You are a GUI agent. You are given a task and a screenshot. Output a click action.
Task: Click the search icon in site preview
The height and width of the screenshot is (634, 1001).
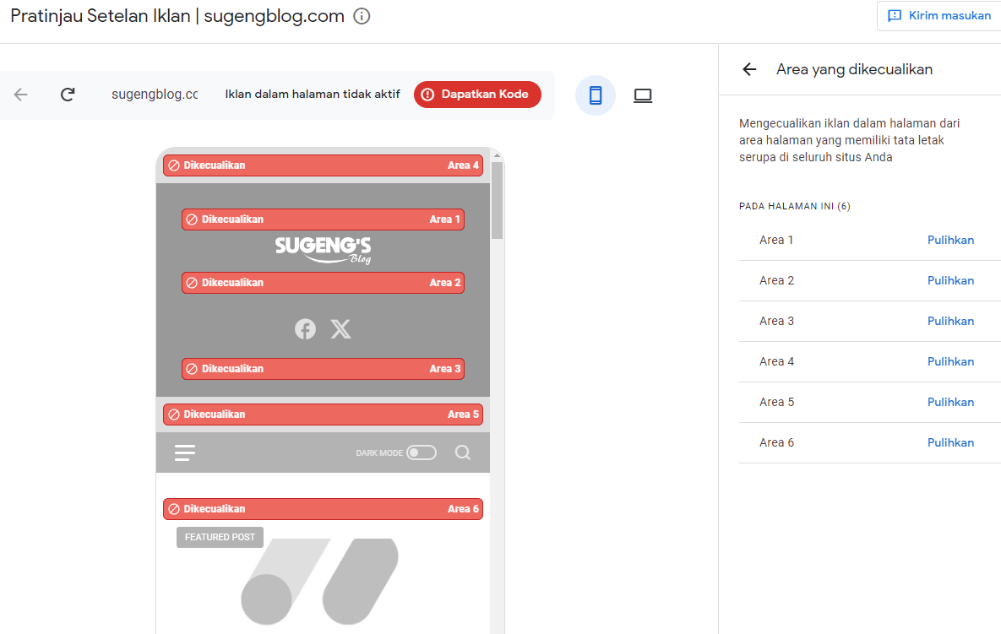tap(462, 452)
